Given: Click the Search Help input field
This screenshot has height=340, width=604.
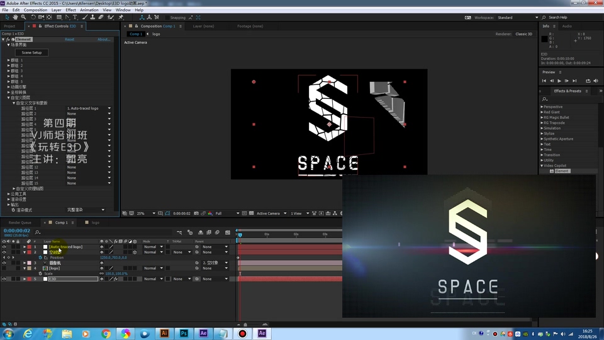Looking at the screenshot, I should tap(566, 18).
